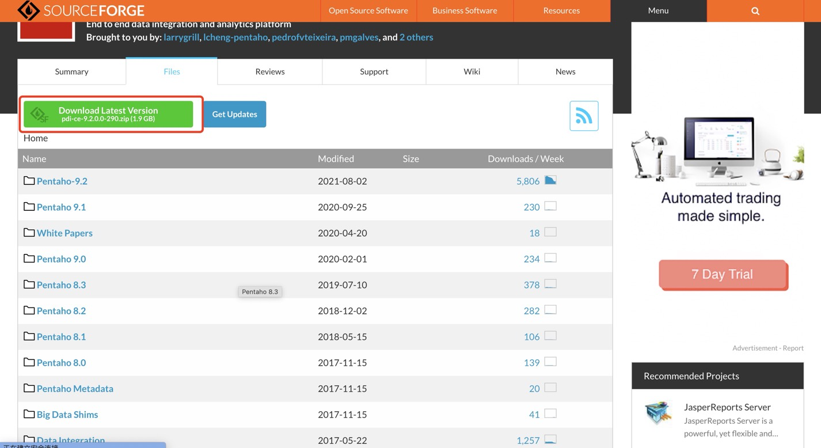Click the 5,806 downloads count

(528, 181)
